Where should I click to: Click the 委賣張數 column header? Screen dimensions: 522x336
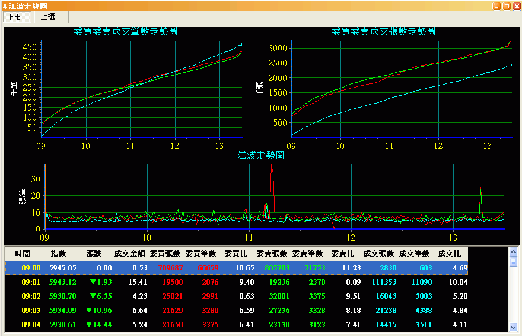(272, 254)
